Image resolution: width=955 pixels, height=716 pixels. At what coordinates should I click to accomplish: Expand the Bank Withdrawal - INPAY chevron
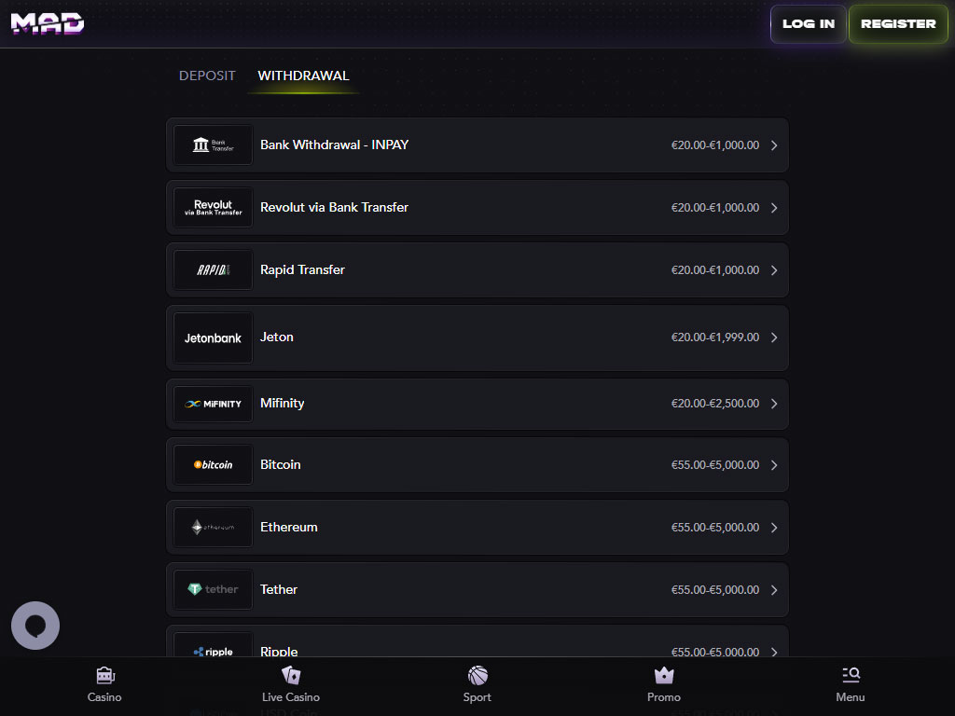(774, 145)
